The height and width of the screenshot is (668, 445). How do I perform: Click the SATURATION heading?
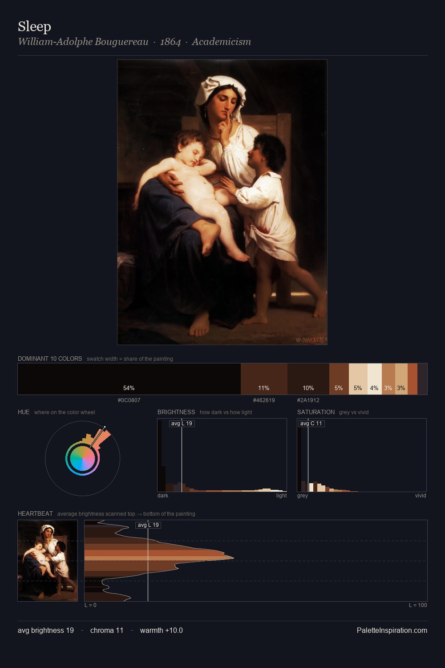(316, 412)
